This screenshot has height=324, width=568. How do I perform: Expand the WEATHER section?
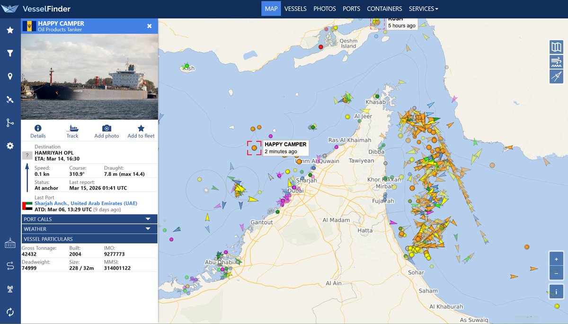(89, 229)
